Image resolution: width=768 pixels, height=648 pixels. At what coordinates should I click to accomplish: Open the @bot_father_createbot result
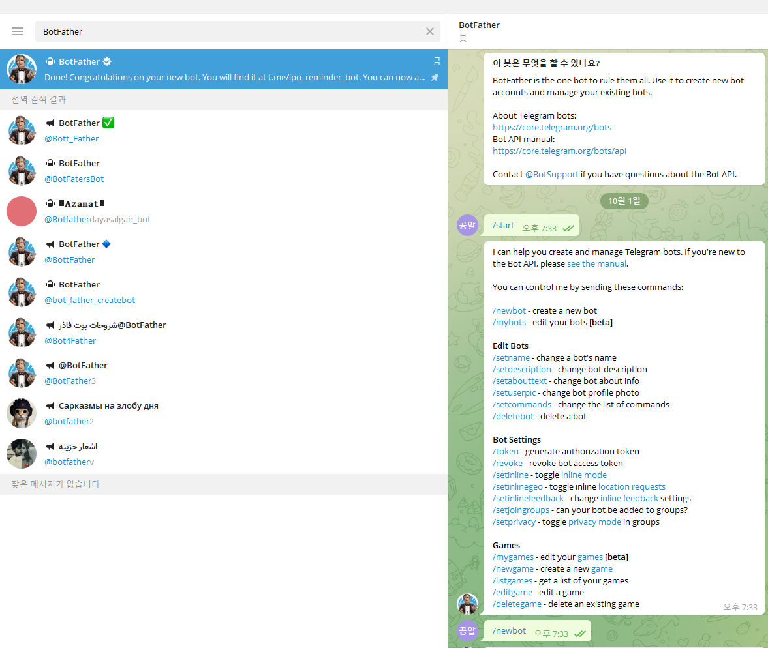[x=224, y=292]
